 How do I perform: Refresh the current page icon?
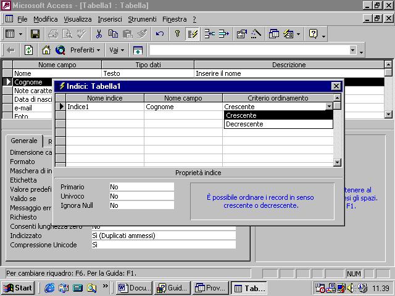[x=29, y=51]
